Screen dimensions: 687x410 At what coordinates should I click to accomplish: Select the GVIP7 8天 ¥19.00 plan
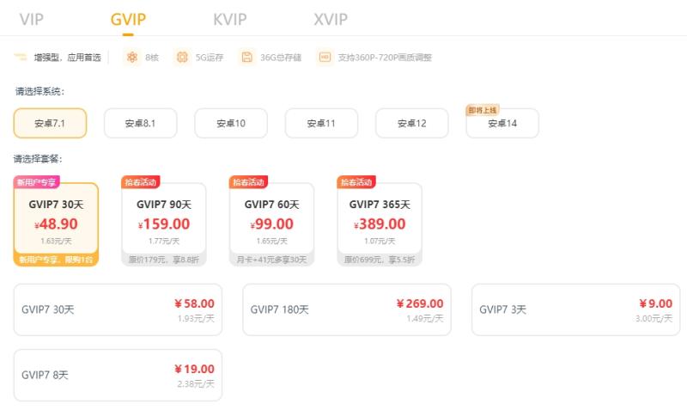[118, 375]
